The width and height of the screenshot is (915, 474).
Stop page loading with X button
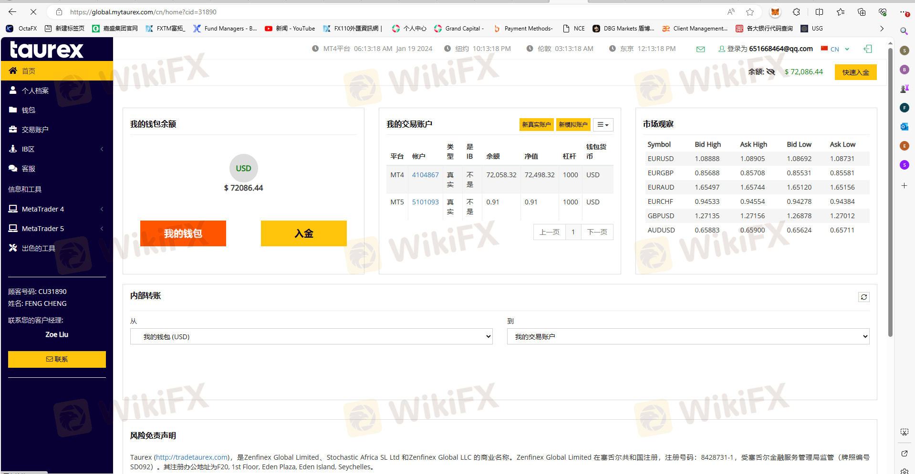33,12
